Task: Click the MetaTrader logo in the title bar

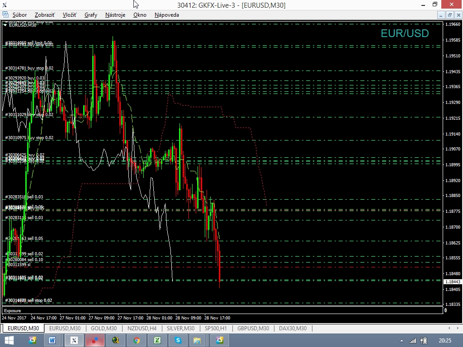Action: (5, 5)
